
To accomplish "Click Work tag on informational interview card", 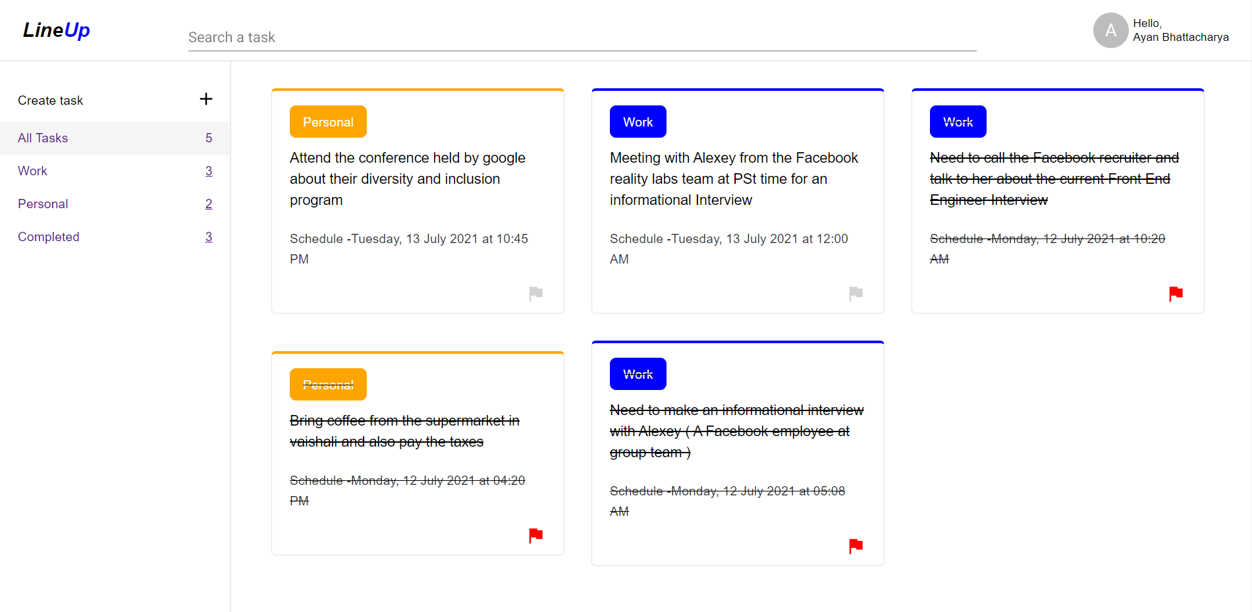I will [638, 374].
